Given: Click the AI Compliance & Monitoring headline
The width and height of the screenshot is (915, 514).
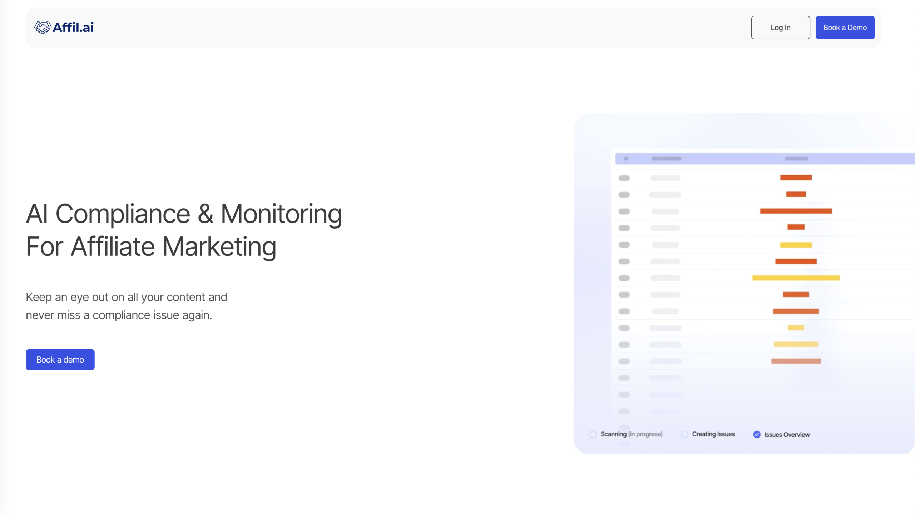Looking at the screenshot, I should 184,230.
